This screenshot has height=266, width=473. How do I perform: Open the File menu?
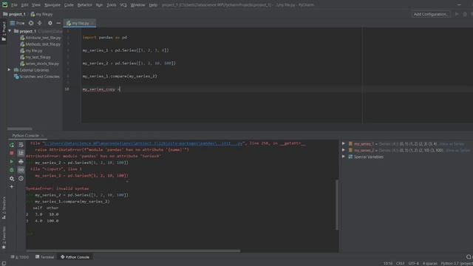click(14, 5)
